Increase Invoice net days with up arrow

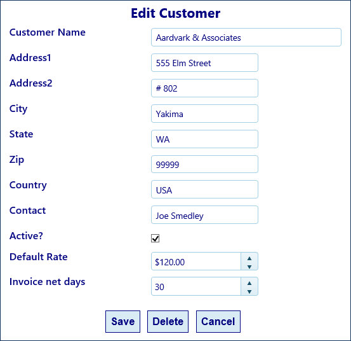point(249,283)
